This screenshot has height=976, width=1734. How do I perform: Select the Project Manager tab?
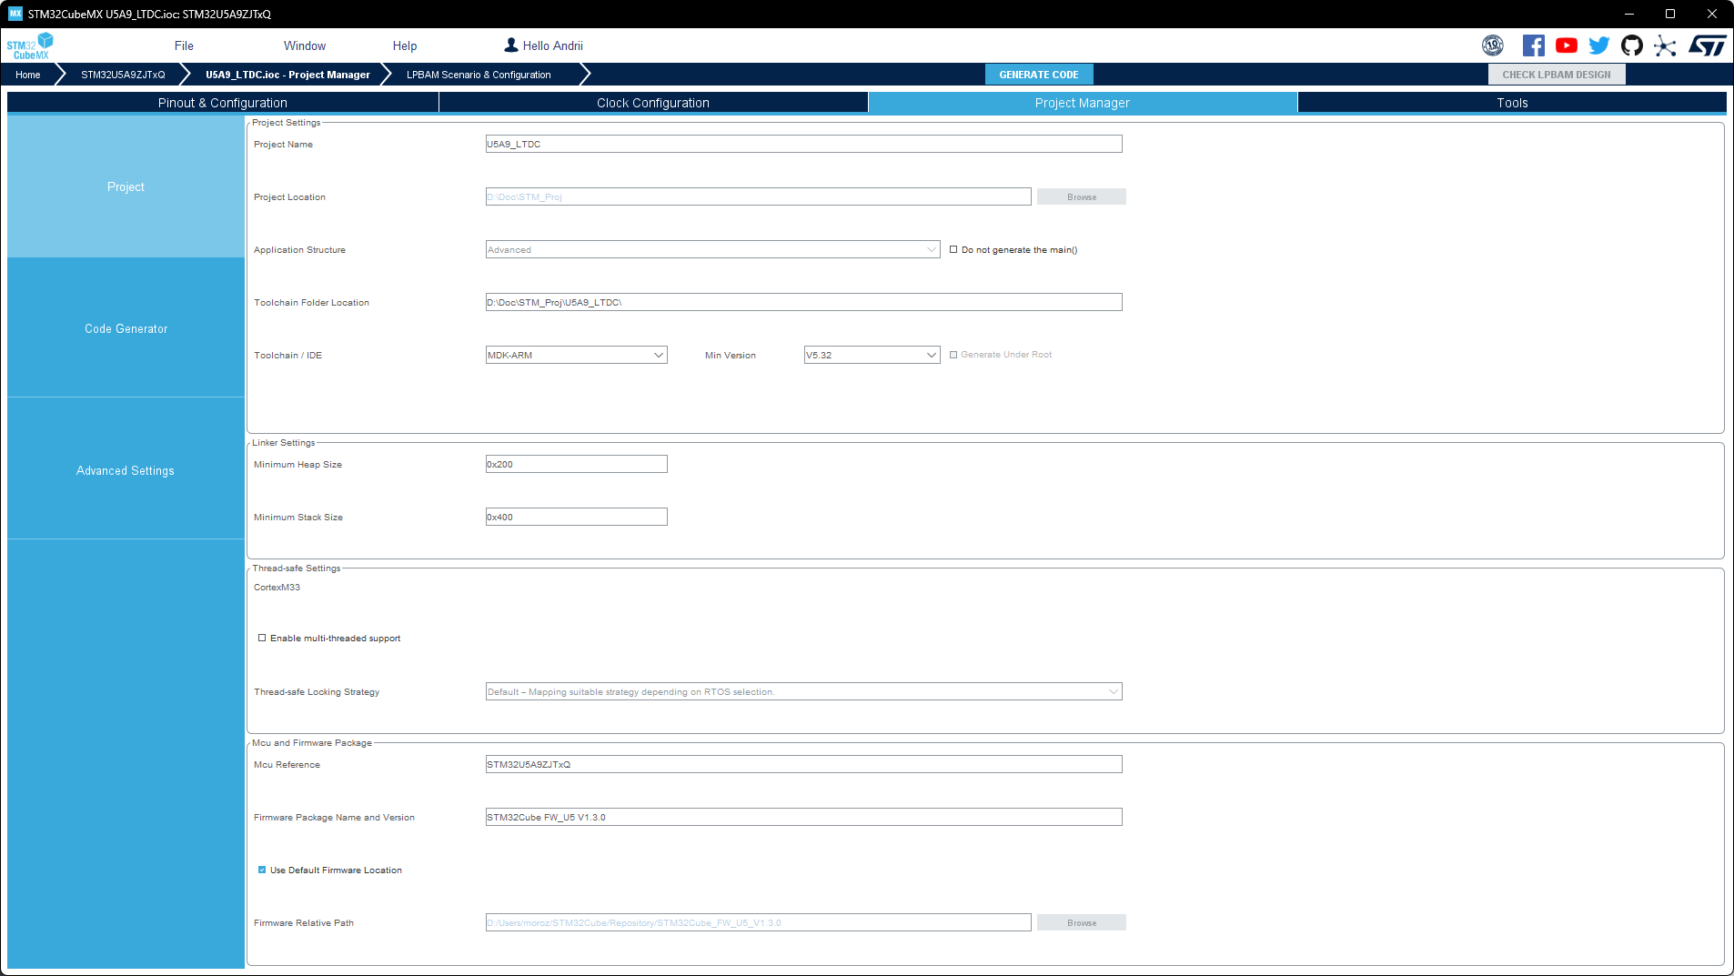pos(1083,103)
